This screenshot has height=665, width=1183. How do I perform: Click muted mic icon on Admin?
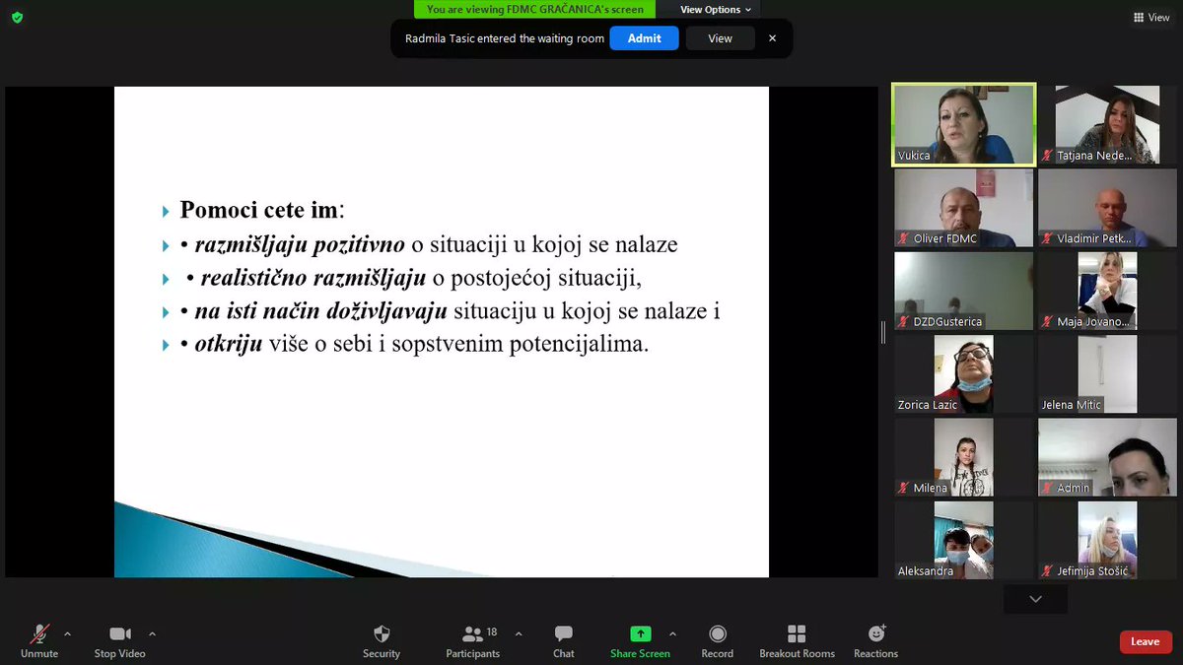[1048, 489]
